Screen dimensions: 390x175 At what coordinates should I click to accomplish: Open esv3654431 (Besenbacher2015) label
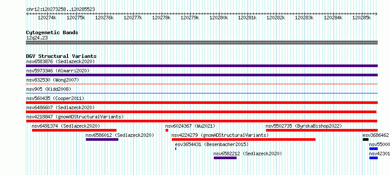click(x=212, y=144)
